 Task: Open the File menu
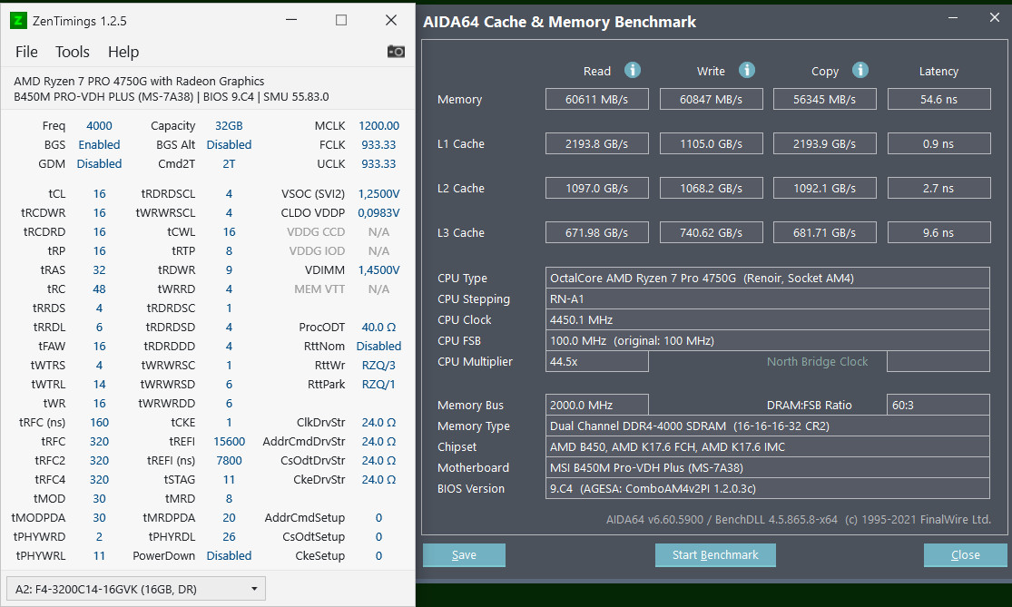(26, 52)
